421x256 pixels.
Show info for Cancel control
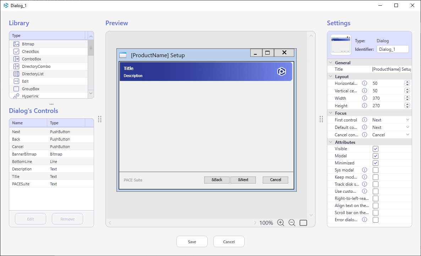tap(364, 135)
